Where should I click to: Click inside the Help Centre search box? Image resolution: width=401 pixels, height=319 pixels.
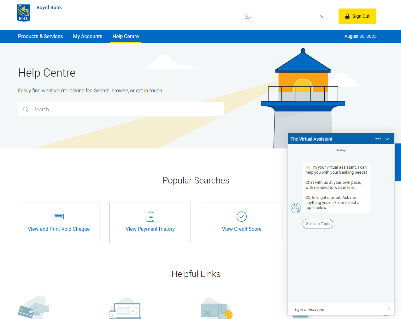tap(121, 109)
